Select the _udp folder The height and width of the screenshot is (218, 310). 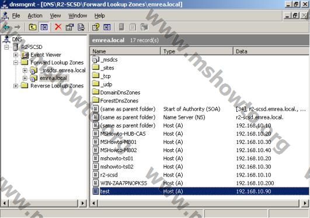102,85
